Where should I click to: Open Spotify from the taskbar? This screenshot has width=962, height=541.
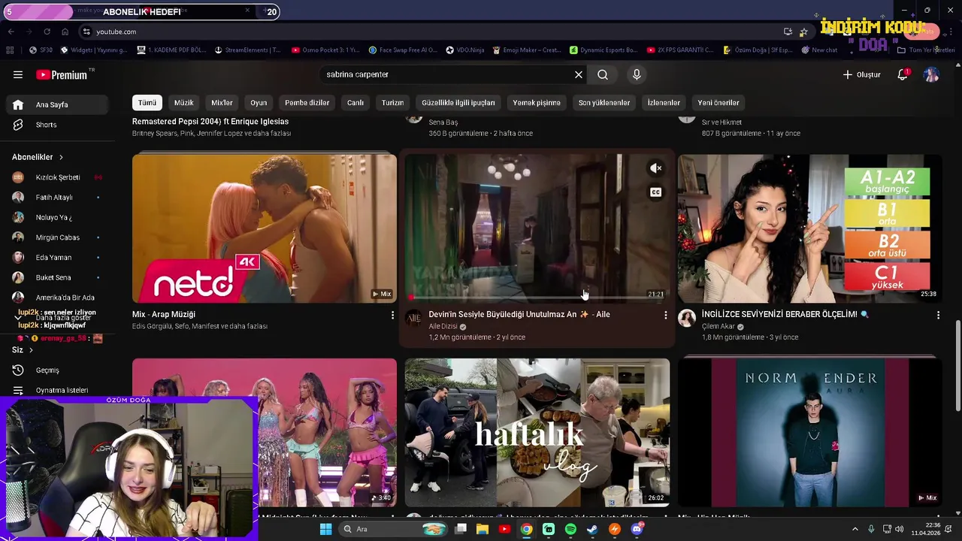tap(570, 529)
